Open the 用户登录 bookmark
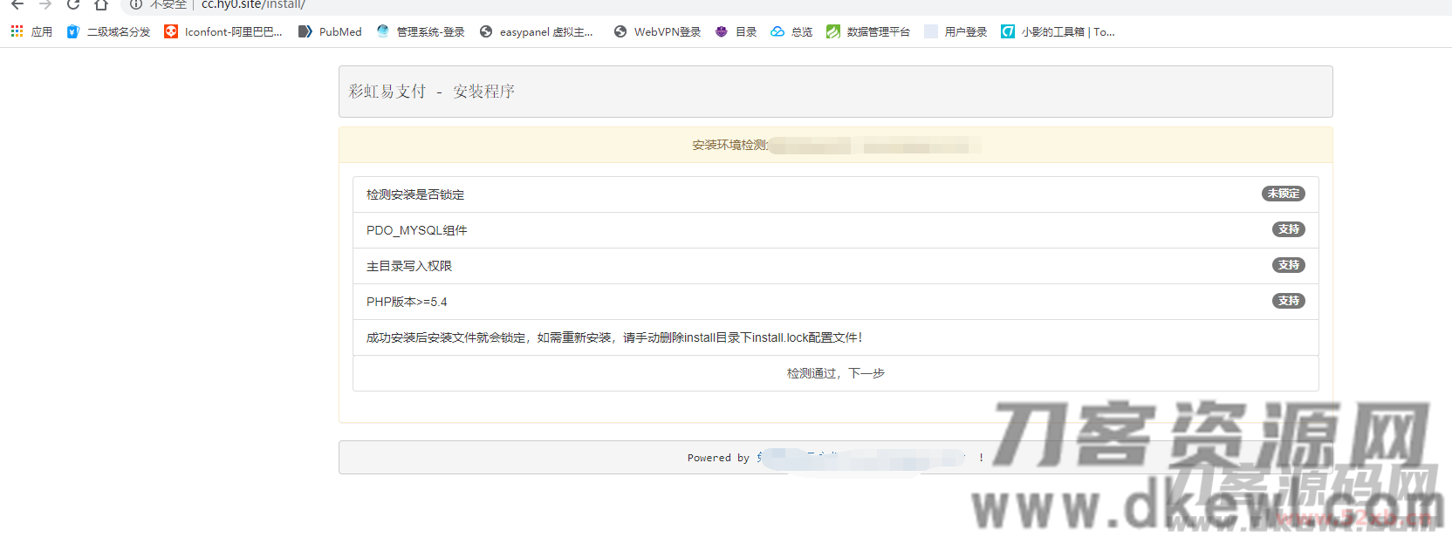Image resolution: width=1452 pixels, height=538 pixels. [x=955, y=31]
